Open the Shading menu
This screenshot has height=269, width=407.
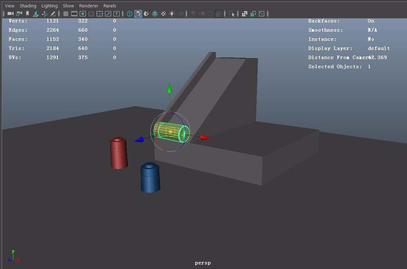tap(28, 6)
